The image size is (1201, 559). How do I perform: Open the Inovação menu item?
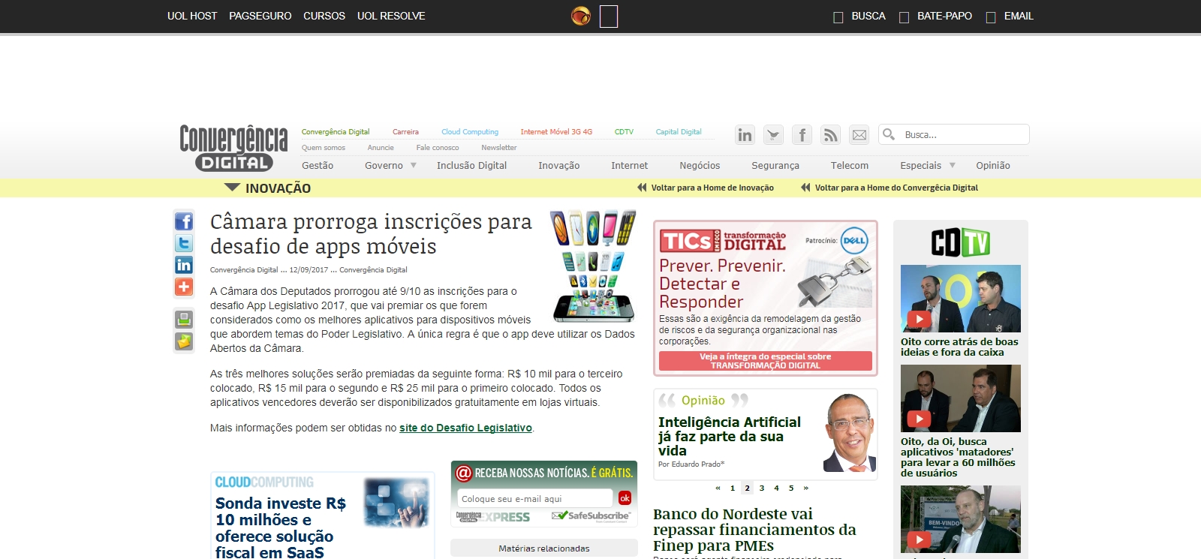pyautogui.click(x=558, y=165)
